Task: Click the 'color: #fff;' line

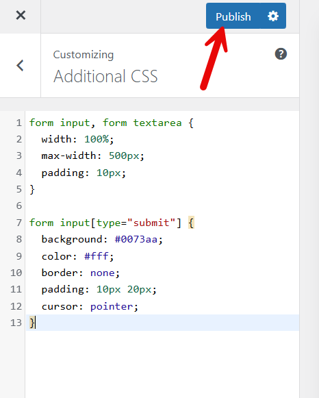Action: tap(77, 256)
